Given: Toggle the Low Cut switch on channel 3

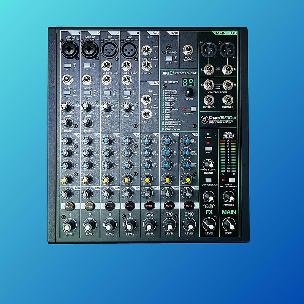Looking at the screenshot, I should [x=107, y=93].
